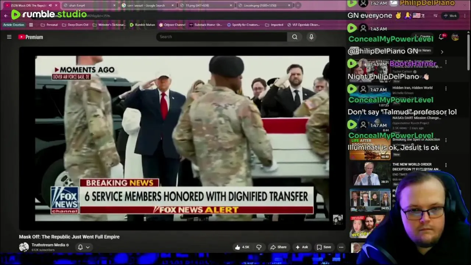Mute the Mask Off browser tab audio

[50, 6]
